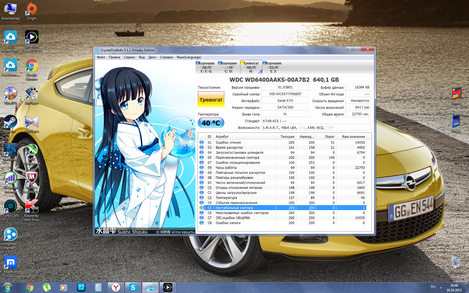The width and height of the screenshot is (469, 293).
Task: Click the RU language indicator in the tray
Action: pos(433,287)
